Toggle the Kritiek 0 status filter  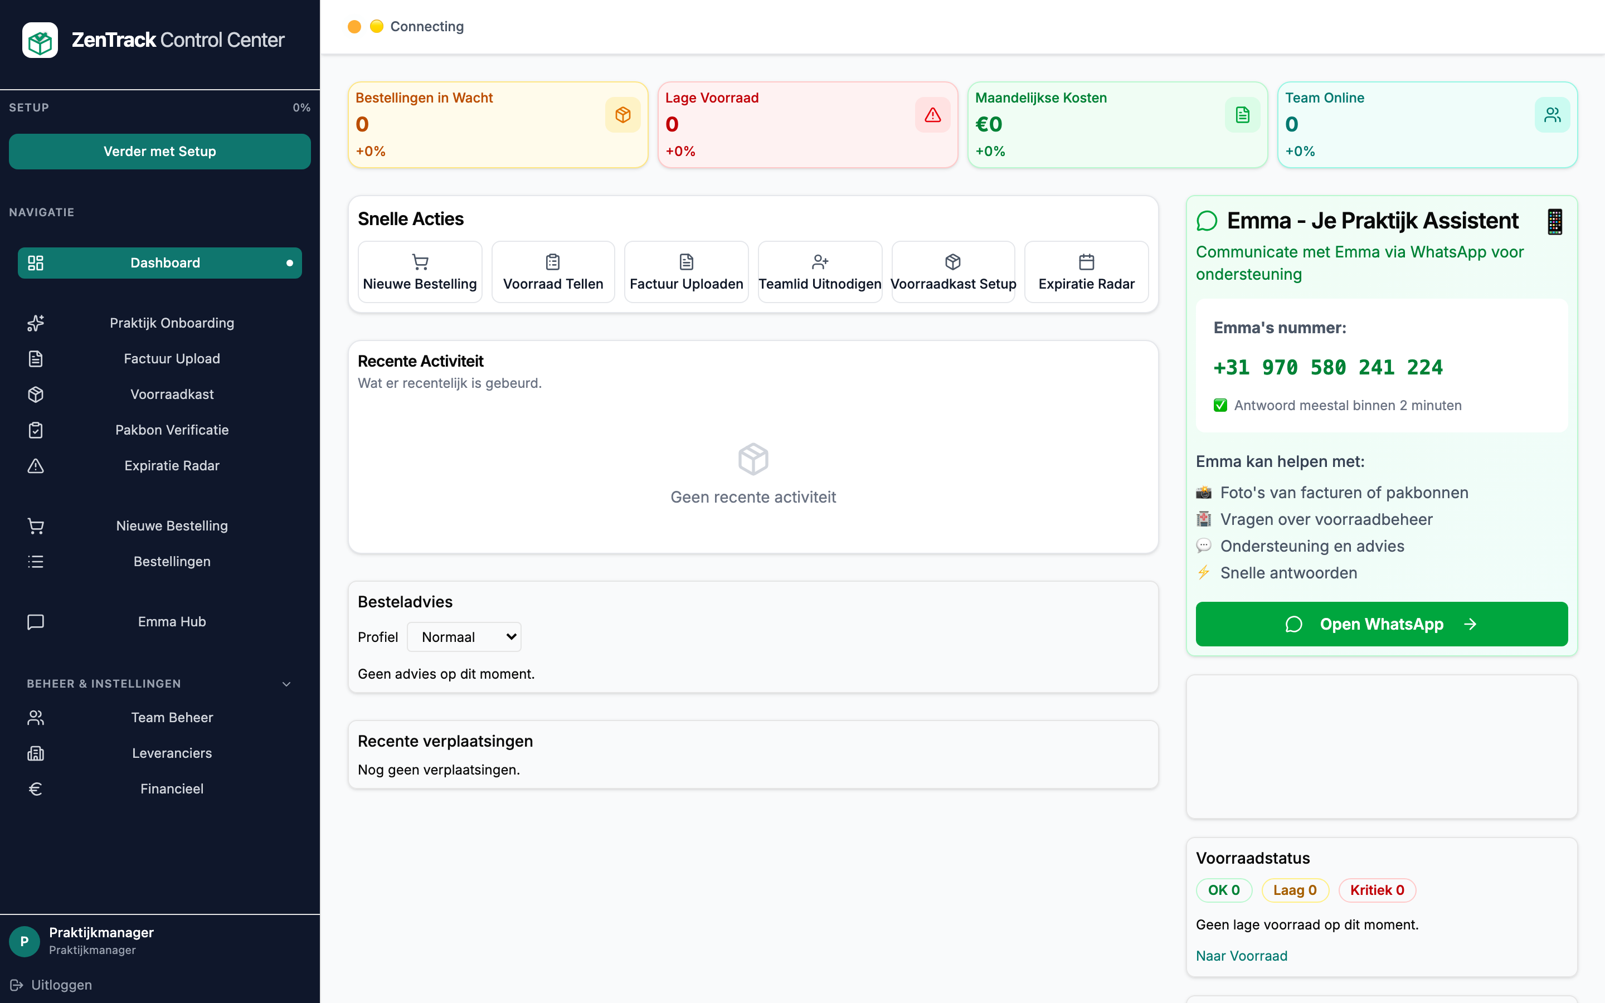point(1377,890)
